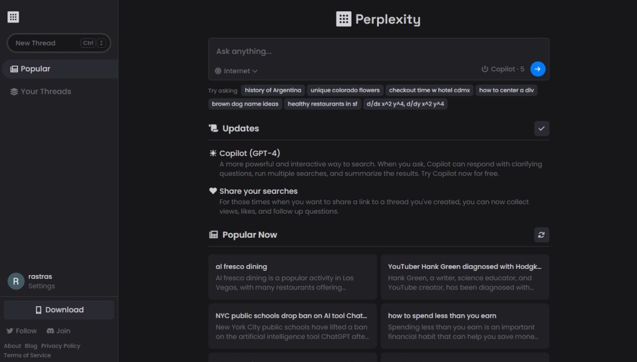Click the Download phone icon button
The image size is (637, 362).
(x=39, y=310)
